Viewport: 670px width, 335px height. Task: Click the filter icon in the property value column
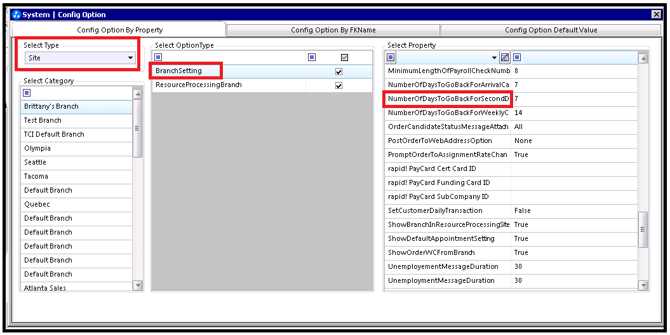(x=517, y=57)
